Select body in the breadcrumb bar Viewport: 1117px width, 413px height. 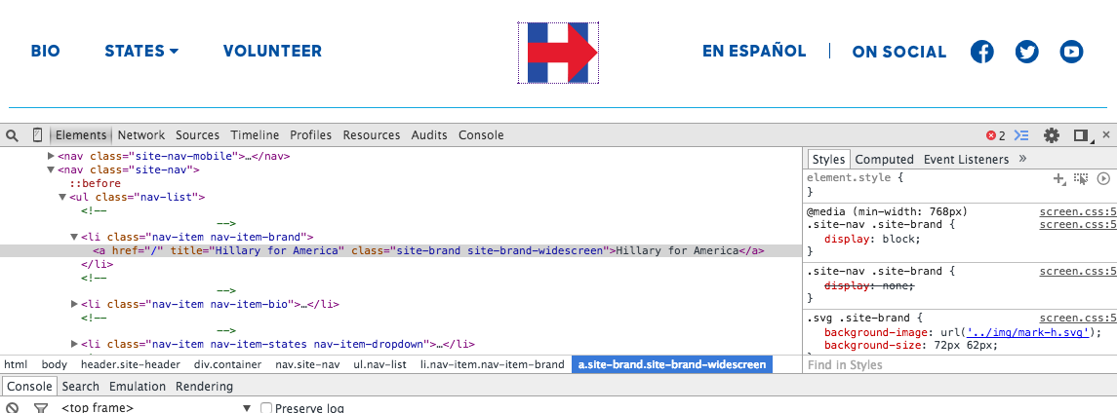[54, 364]
